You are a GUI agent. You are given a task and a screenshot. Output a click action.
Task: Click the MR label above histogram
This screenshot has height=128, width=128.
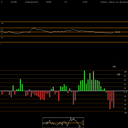coord(114,67)
